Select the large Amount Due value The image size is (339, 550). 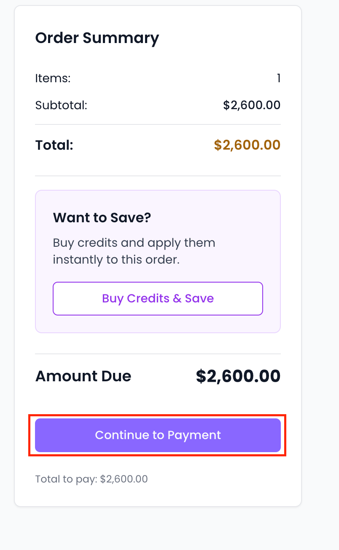[238, 376]
